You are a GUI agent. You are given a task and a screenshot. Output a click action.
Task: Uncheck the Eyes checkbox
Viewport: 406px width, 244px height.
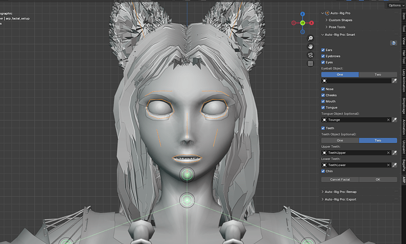323,62
